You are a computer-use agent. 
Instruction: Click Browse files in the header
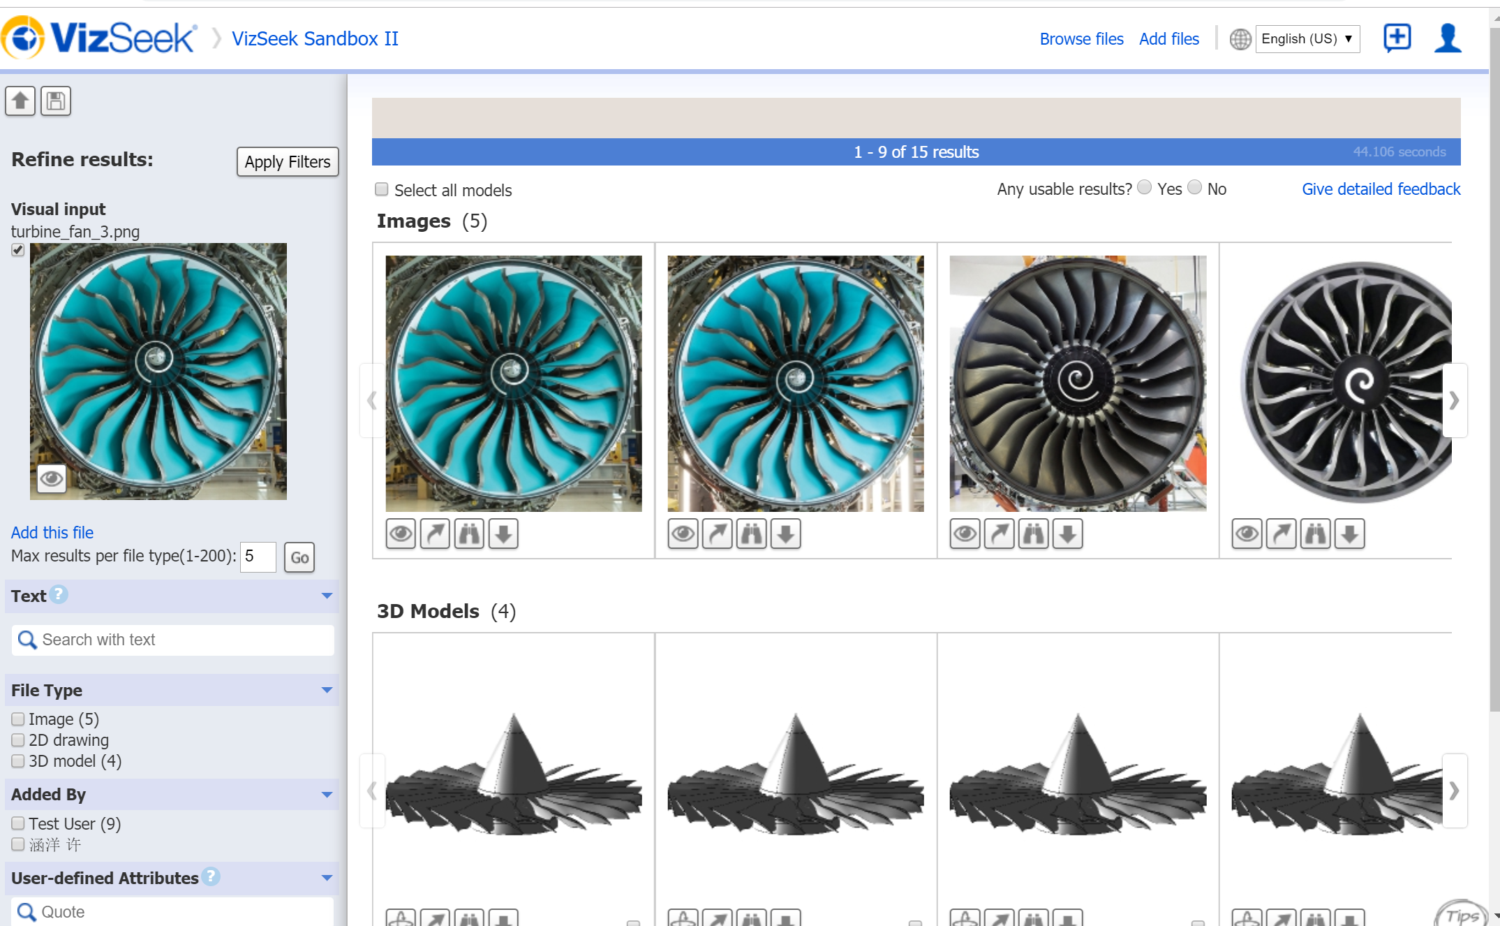[x=1081, y=38]
